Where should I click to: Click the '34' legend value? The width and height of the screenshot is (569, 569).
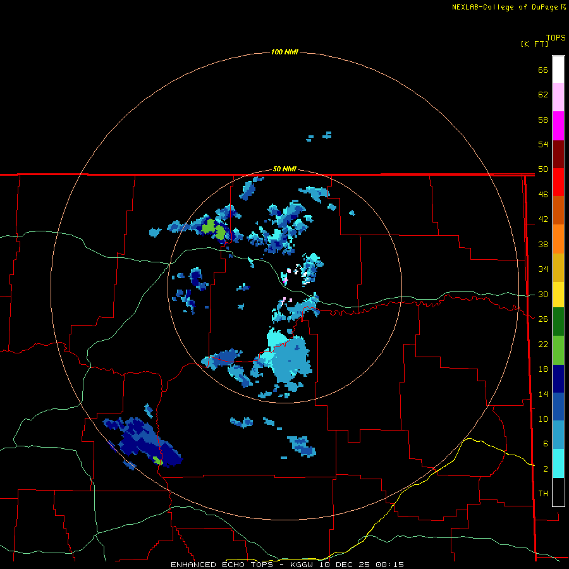tap(543, 269)
